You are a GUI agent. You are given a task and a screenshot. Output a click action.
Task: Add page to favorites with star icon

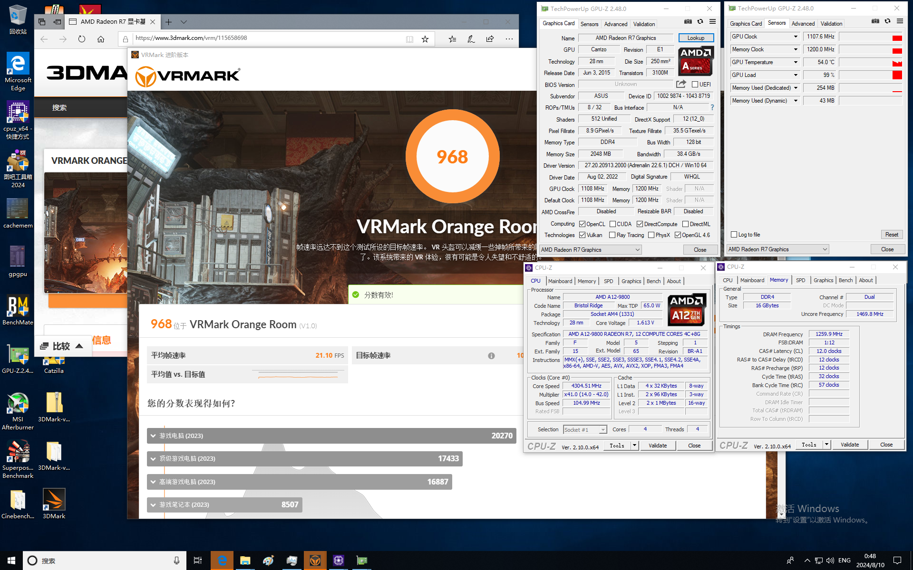(425, 39)
